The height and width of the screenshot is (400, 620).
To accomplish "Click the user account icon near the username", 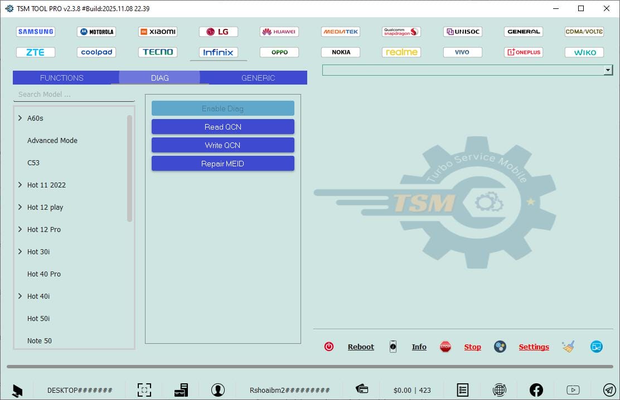I will coord(218,389).
